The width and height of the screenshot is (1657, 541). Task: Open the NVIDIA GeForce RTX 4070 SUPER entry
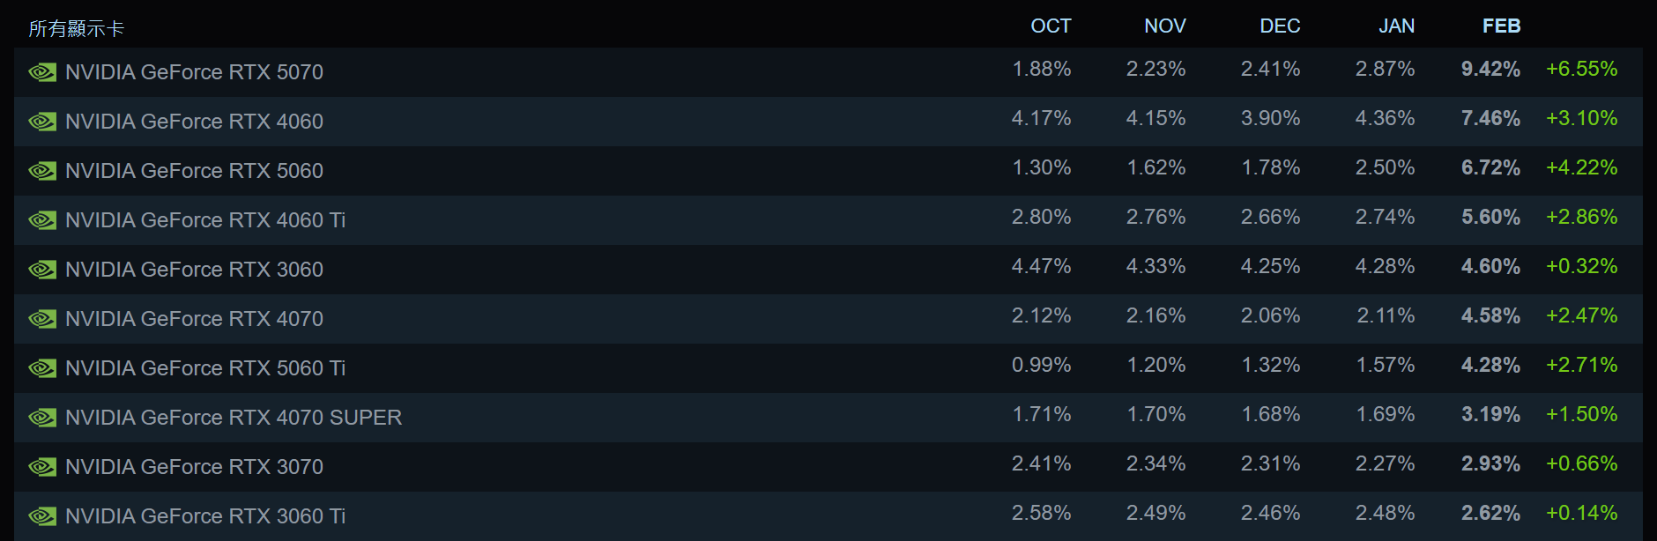point(234,418)
